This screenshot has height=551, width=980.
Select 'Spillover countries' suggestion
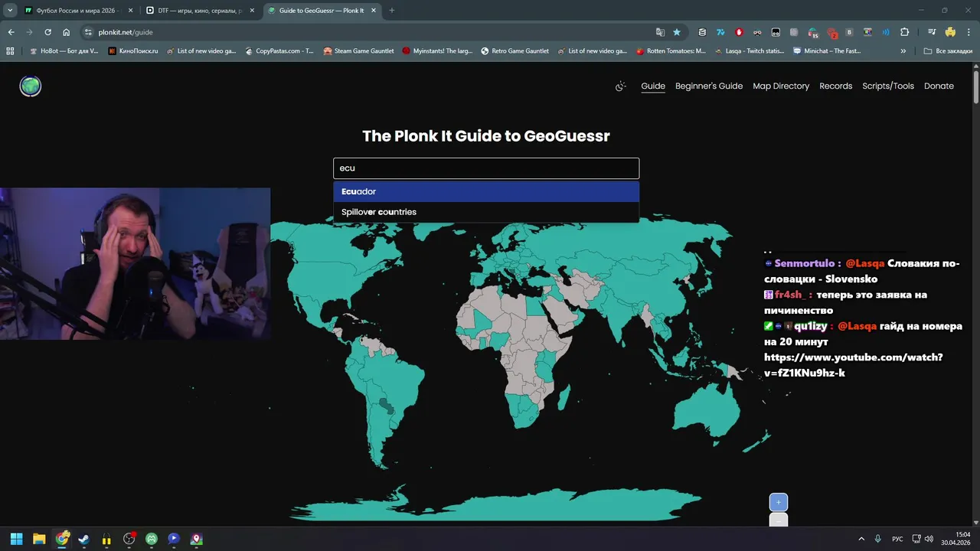pyautogui.click(x=486, y=212)
